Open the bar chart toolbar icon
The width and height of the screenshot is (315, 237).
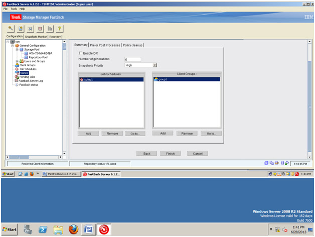[x=50, y=29]
